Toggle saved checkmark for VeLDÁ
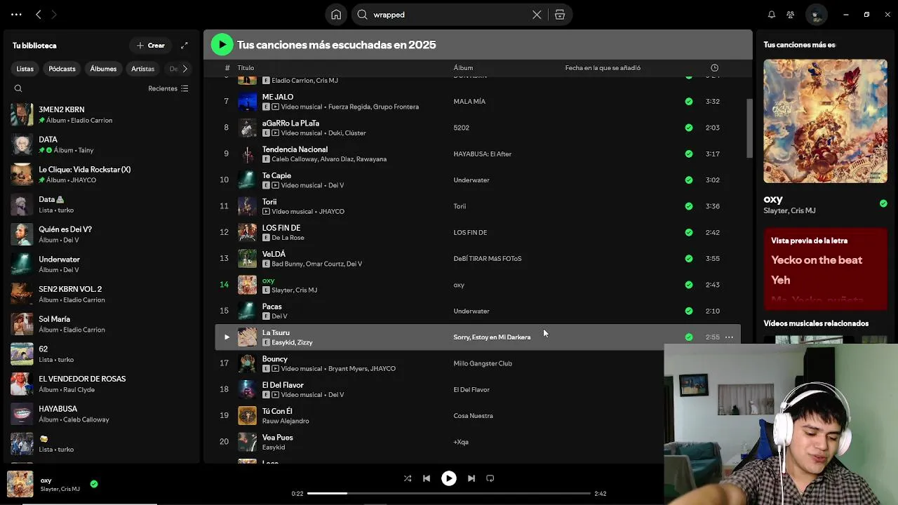Image resolution: width=898 pixels, height=505 pixels. pyautogui.click(x=689, y=259)
